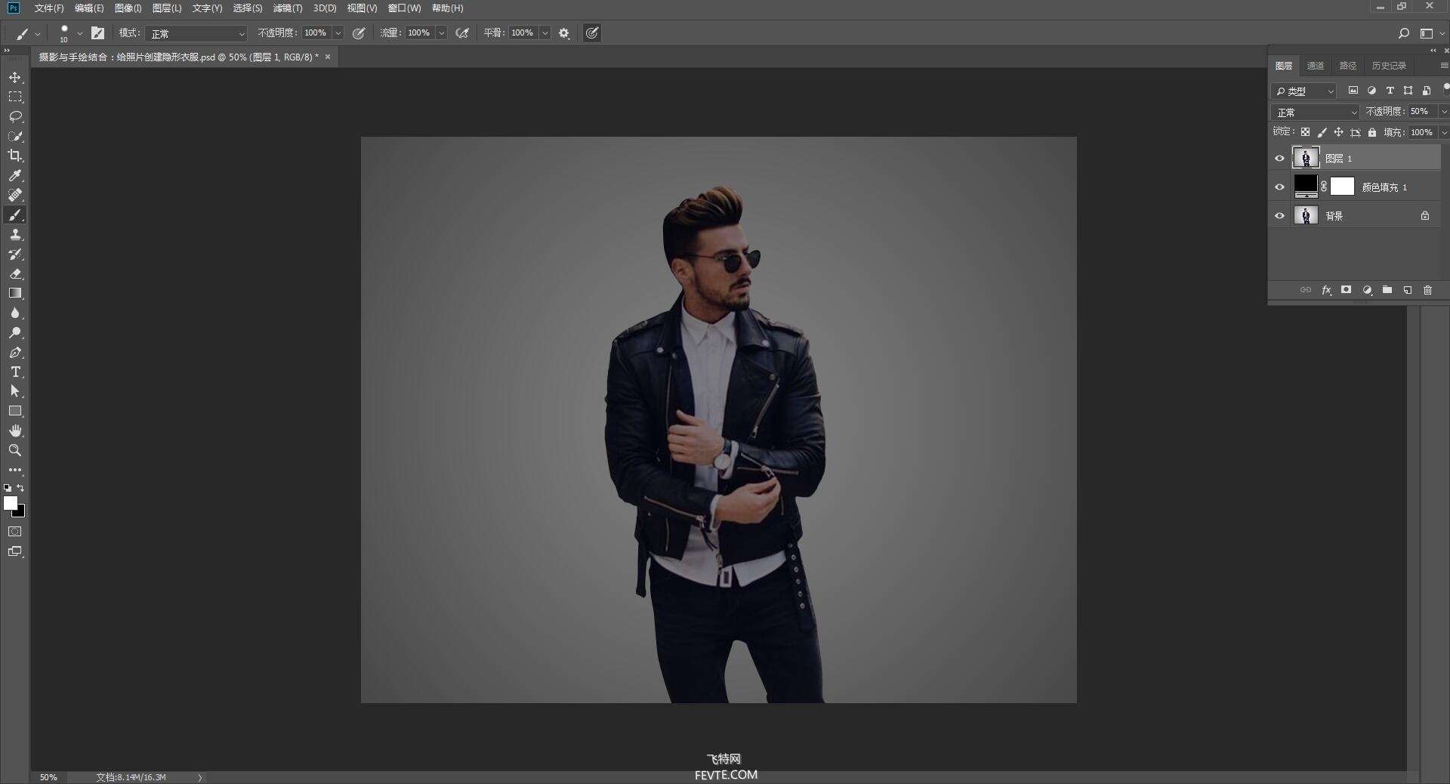Click the Delete layer trash icon
Screen dimensions: 1450x784
click(x=1427, y=290)
